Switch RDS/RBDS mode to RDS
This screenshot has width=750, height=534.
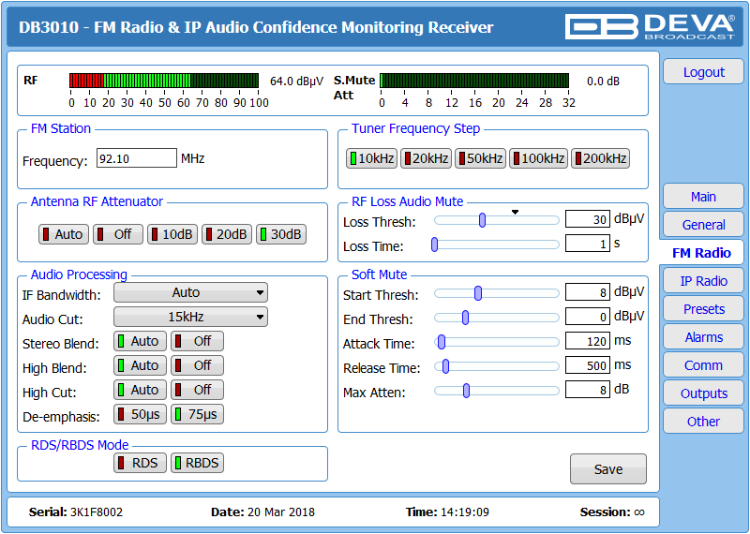pos(140,463)
